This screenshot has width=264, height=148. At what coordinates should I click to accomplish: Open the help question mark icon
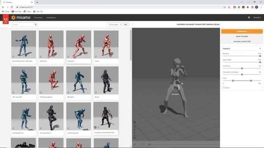(x=249, y=17)
